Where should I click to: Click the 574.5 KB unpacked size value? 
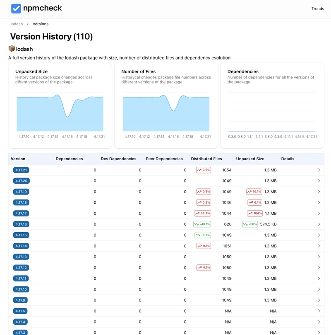pyautogui.click(x=268, y=224)
